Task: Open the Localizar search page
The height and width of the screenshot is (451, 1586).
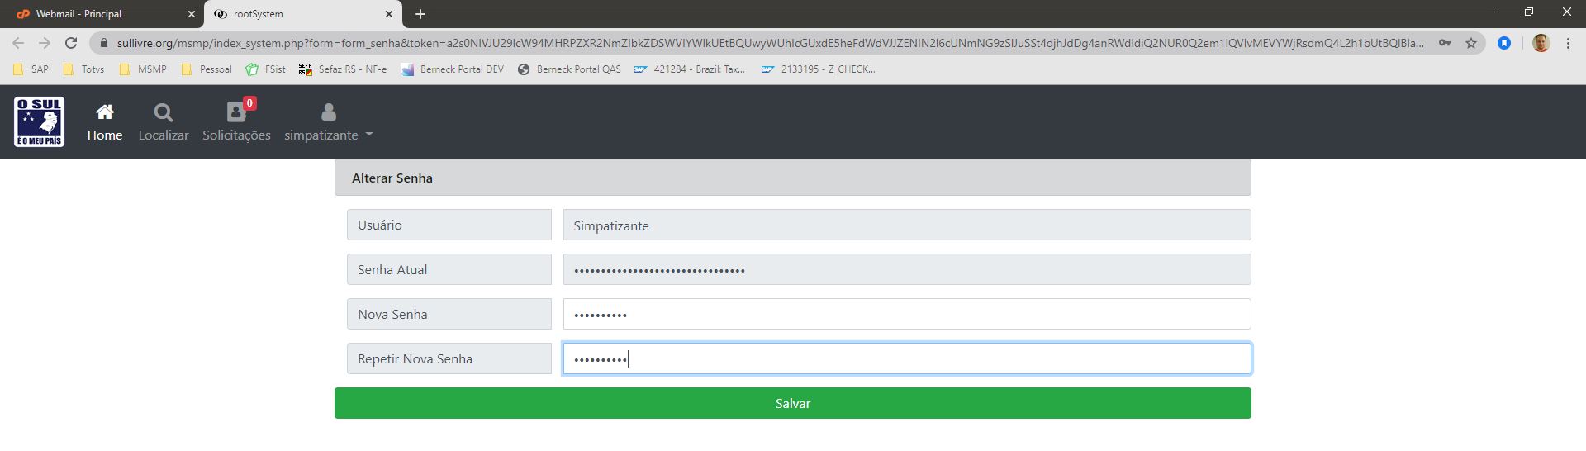Action: (164, 122)
